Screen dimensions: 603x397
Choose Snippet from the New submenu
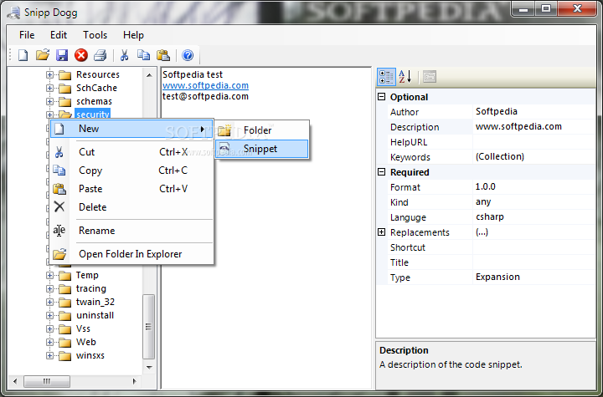click(261, 149)
